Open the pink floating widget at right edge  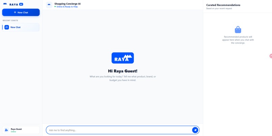(x=271, y=56)
